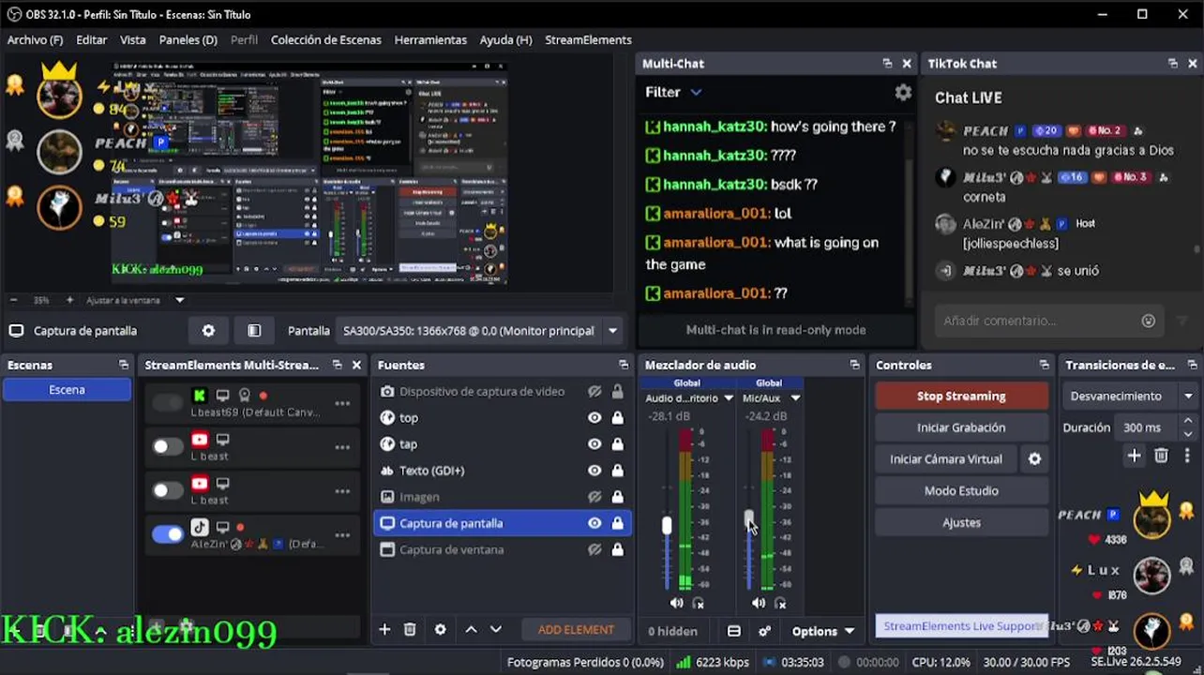Screen dimensions: 1204x675
Task: Open preview settings gear beside Captura de pantalla
Action: 208,331
